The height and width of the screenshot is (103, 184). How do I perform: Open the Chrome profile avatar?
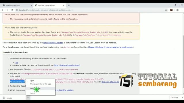[x=177, y=10]
